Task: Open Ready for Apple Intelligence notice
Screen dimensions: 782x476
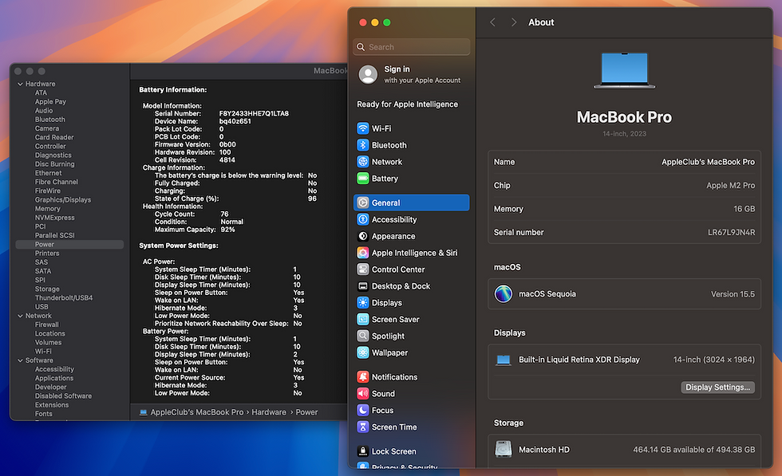Action: click(408, 104)
